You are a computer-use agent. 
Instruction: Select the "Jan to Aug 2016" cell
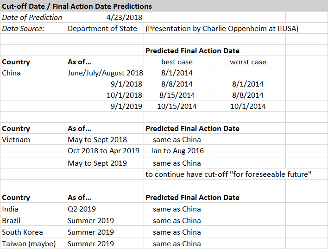[177, 151]
